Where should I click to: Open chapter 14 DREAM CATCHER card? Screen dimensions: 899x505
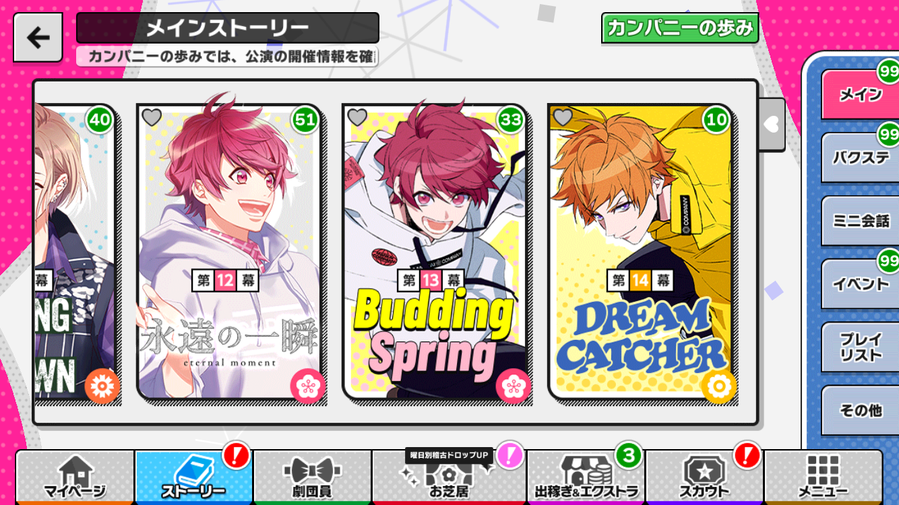pos(640,252)
